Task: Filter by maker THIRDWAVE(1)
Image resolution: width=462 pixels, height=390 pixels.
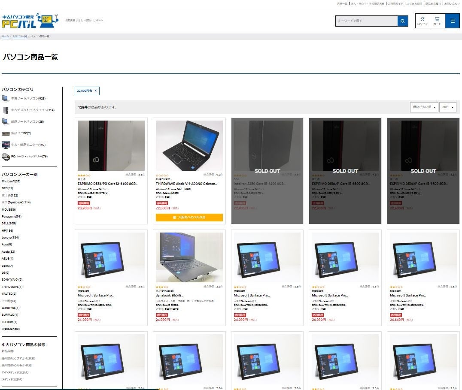Action: (x=12, y=287)
